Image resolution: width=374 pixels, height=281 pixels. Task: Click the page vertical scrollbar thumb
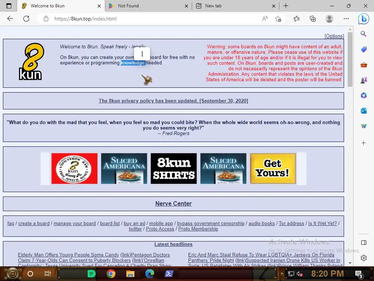tap(350, 59)
